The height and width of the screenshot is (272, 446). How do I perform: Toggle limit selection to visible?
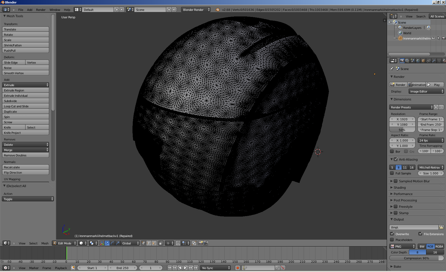point(161,243)
